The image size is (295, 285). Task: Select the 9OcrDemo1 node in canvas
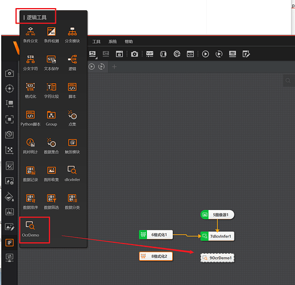pos(217,258)
